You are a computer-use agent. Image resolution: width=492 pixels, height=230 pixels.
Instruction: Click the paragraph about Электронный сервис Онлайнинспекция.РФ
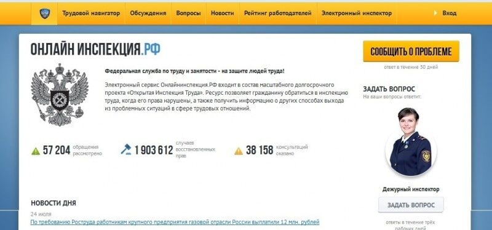point(226,97)
